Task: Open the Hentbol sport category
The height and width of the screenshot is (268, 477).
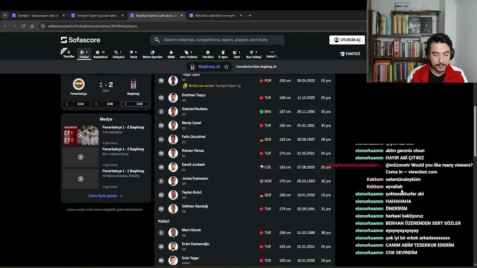Action: click(208, 54)
